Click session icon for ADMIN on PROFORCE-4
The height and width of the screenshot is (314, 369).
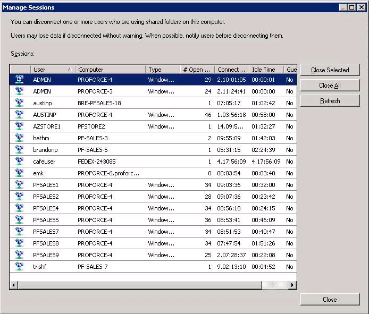click(19, 80)
